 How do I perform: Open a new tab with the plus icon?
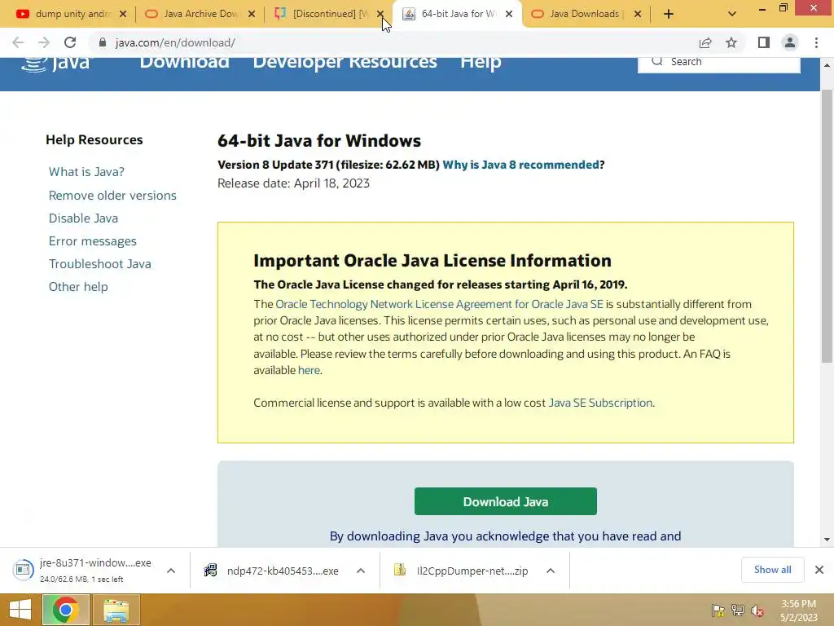[x=669, y=14]
